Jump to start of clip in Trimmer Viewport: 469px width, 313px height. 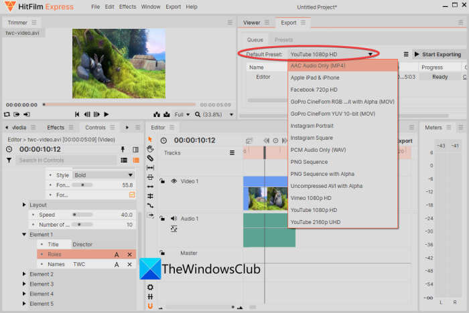pos(77,114)
